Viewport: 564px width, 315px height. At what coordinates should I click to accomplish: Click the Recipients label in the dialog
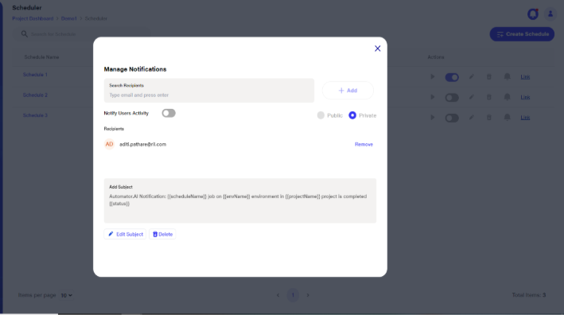coord(114,129)
